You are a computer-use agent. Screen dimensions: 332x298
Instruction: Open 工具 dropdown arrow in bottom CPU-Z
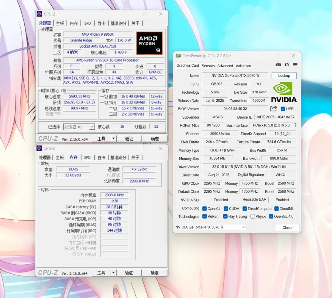(x=113, y=273)
